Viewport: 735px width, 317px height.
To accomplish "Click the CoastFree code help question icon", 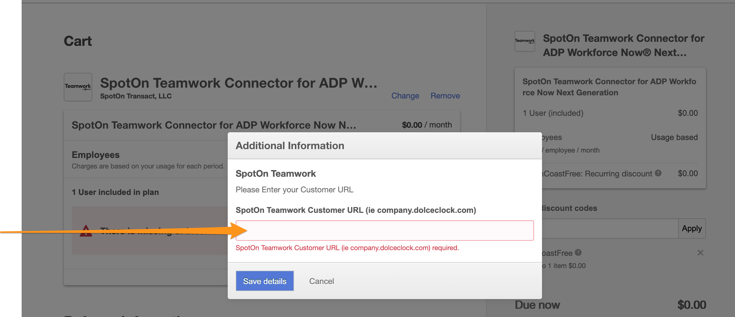I will click(578, 252).
